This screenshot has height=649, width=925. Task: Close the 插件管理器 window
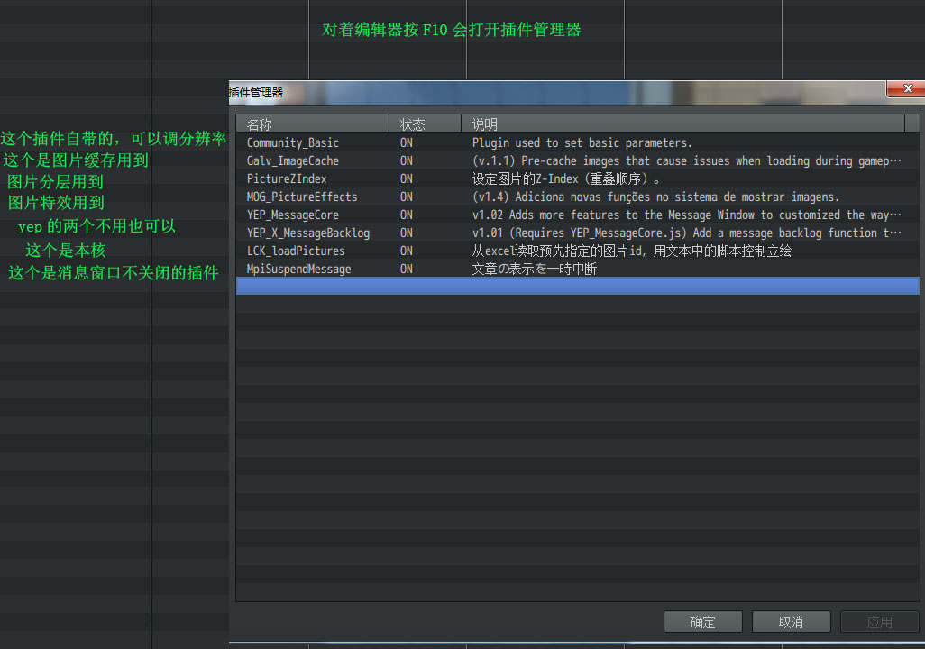click(x=907, y=88)
